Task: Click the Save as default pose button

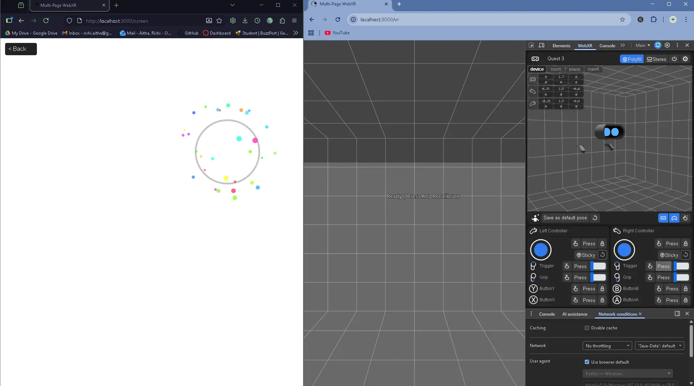Action: click(x=565, y=218)
